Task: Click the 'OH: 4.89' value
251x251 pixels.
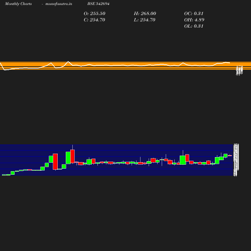Action: (194, 20)
